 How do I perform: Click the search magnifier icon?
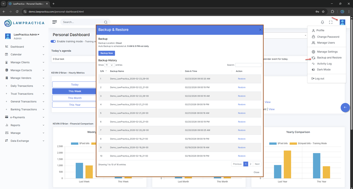pos(106,22)
